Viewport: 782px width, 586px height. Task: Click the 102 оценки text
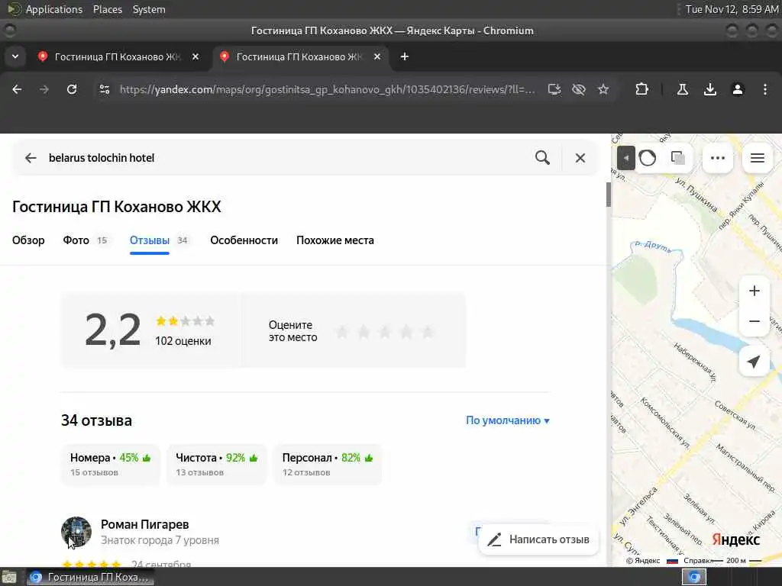[183, 341]
